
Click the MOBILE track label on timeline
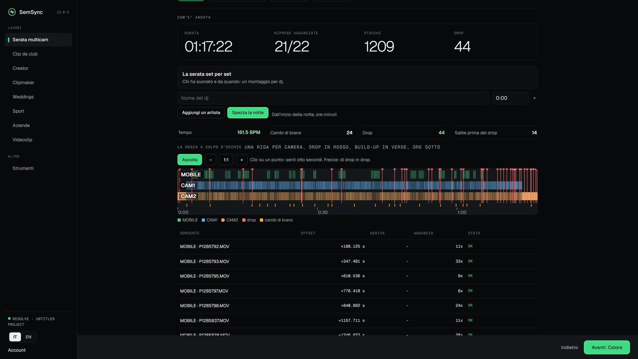[191, 175]
